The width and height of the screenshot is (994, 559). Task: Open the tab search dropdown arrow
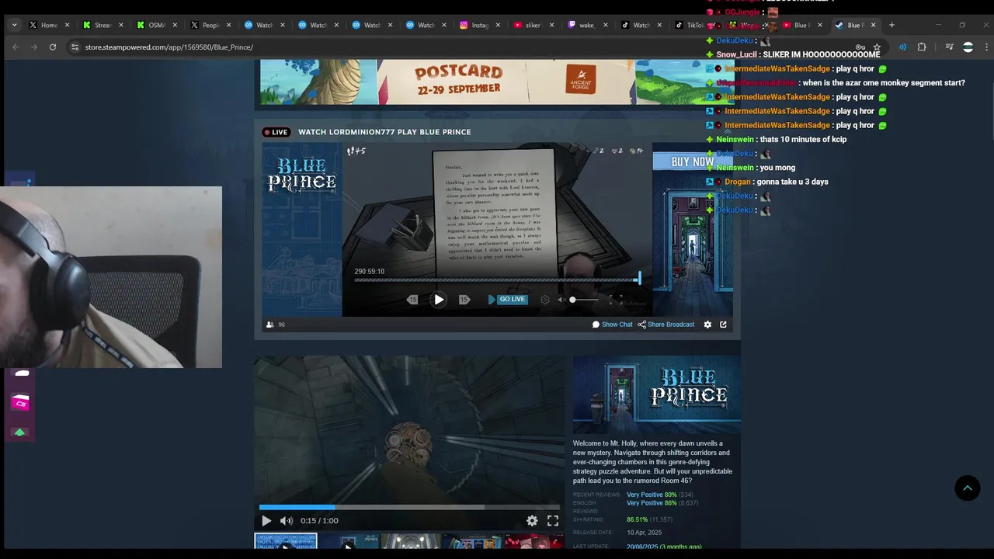tap(14, 25)
